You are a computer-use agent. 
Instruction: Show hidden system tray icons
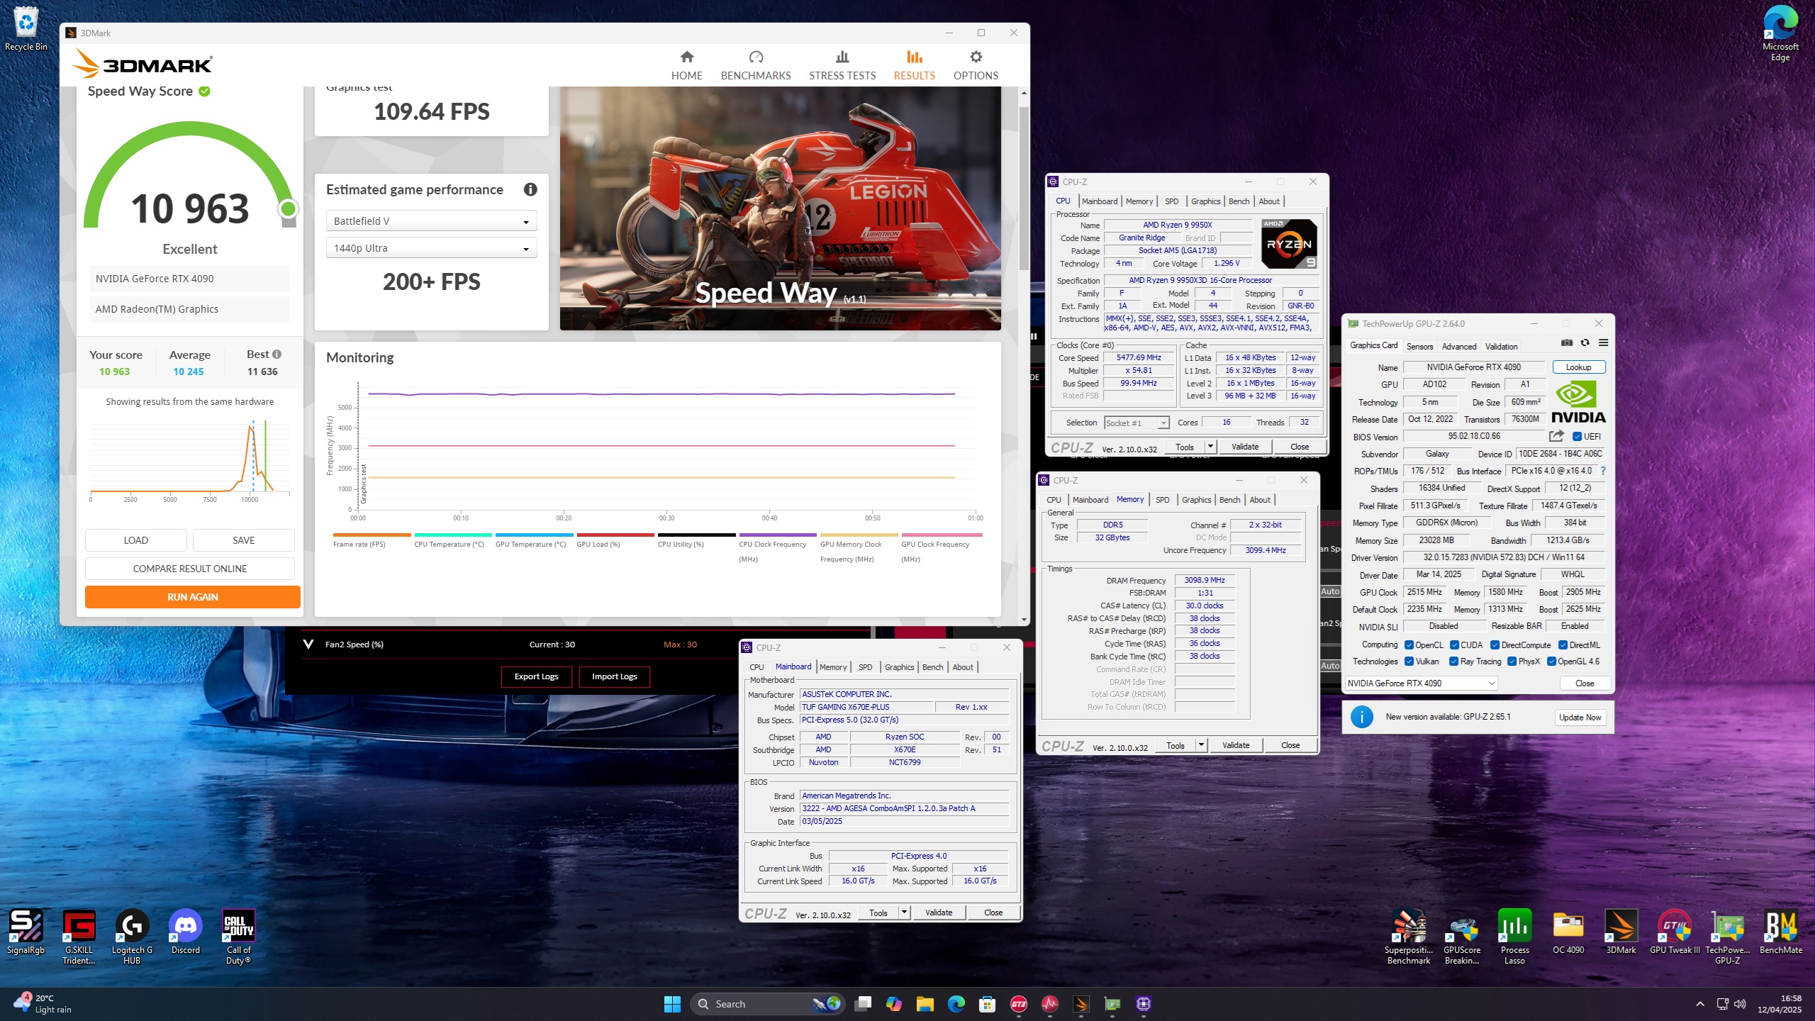pyautogui.click(x=1700, y=1004)
